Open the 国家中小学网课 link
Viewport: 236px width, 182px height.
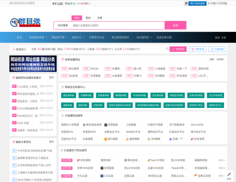point(70,125)
